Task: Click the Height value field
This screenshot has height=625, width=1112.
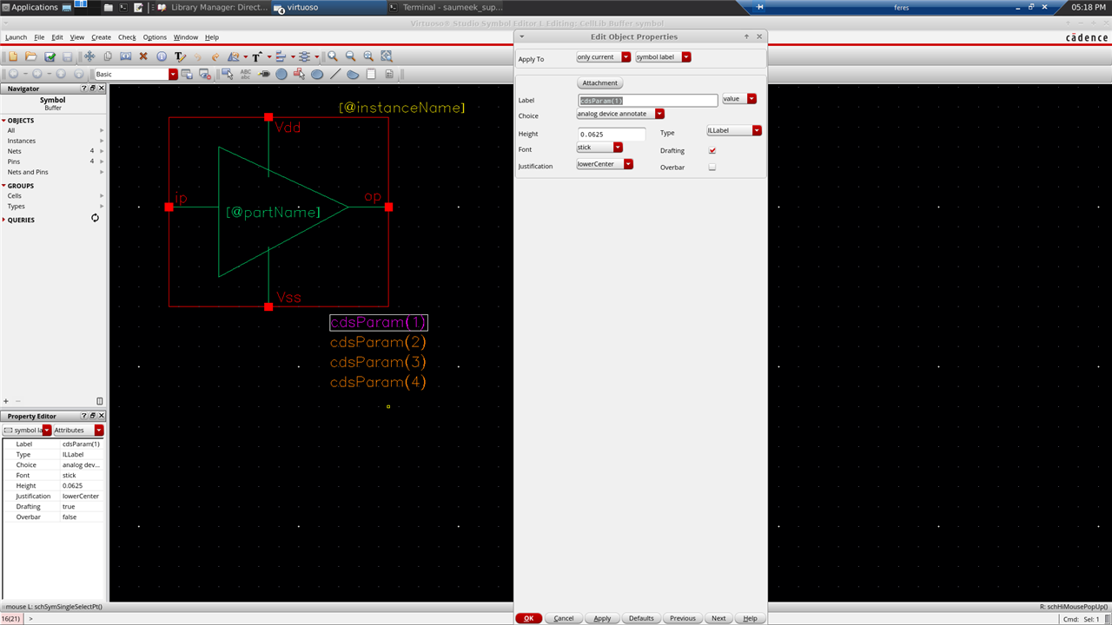Action: pos(612,135)
